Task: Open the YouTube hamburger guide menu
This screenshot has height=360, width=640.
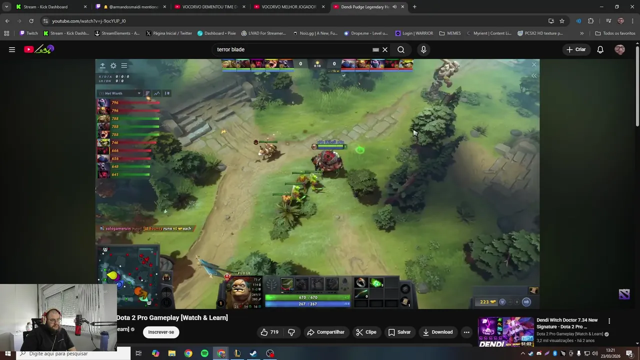Action: 11,49
